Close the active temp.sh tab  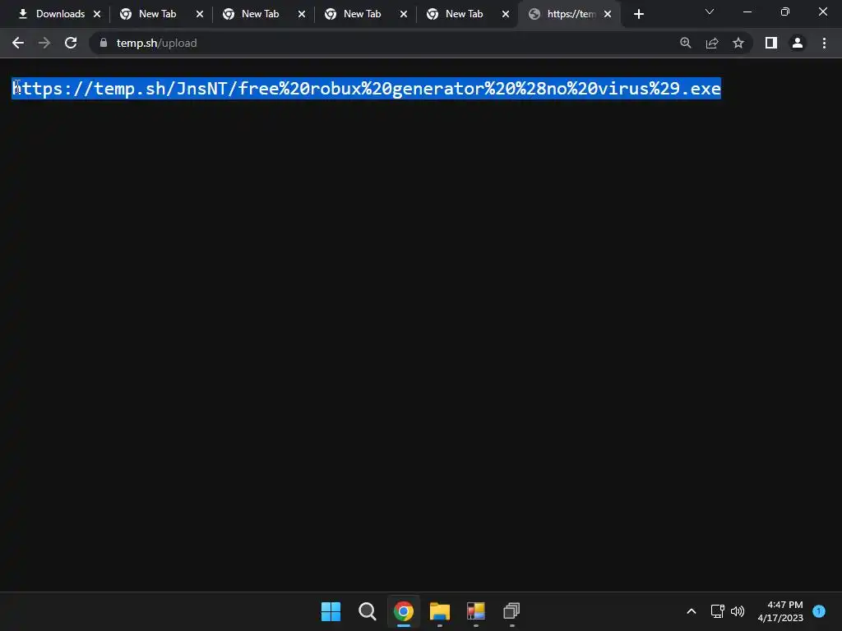pyautogui.click(x=608, y=14)
